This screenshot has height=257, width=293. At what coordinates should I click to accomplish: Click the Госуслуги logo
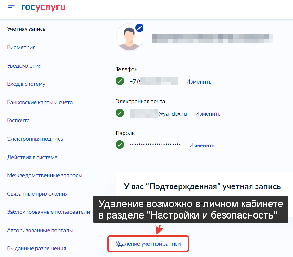click(x=43, y=8)
